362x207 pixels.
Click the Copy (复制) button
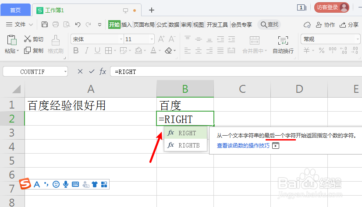pos(34,50)
